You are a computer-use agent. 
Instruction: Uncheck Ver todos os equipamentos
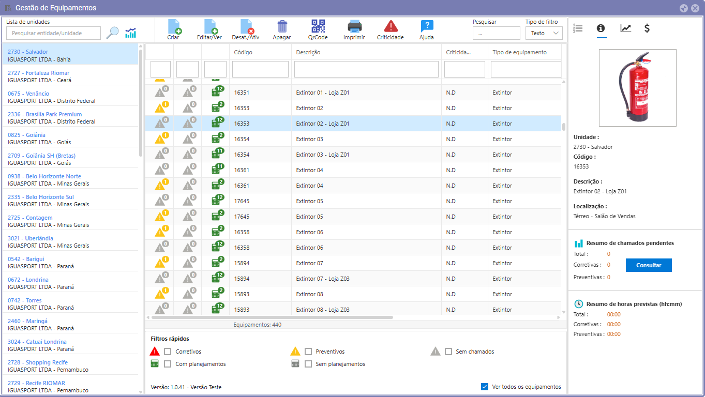pos(485,387)
